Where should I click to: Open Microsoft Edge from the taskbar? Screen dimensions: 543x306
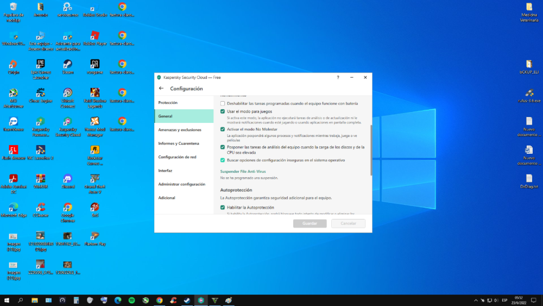pos(118,300)
